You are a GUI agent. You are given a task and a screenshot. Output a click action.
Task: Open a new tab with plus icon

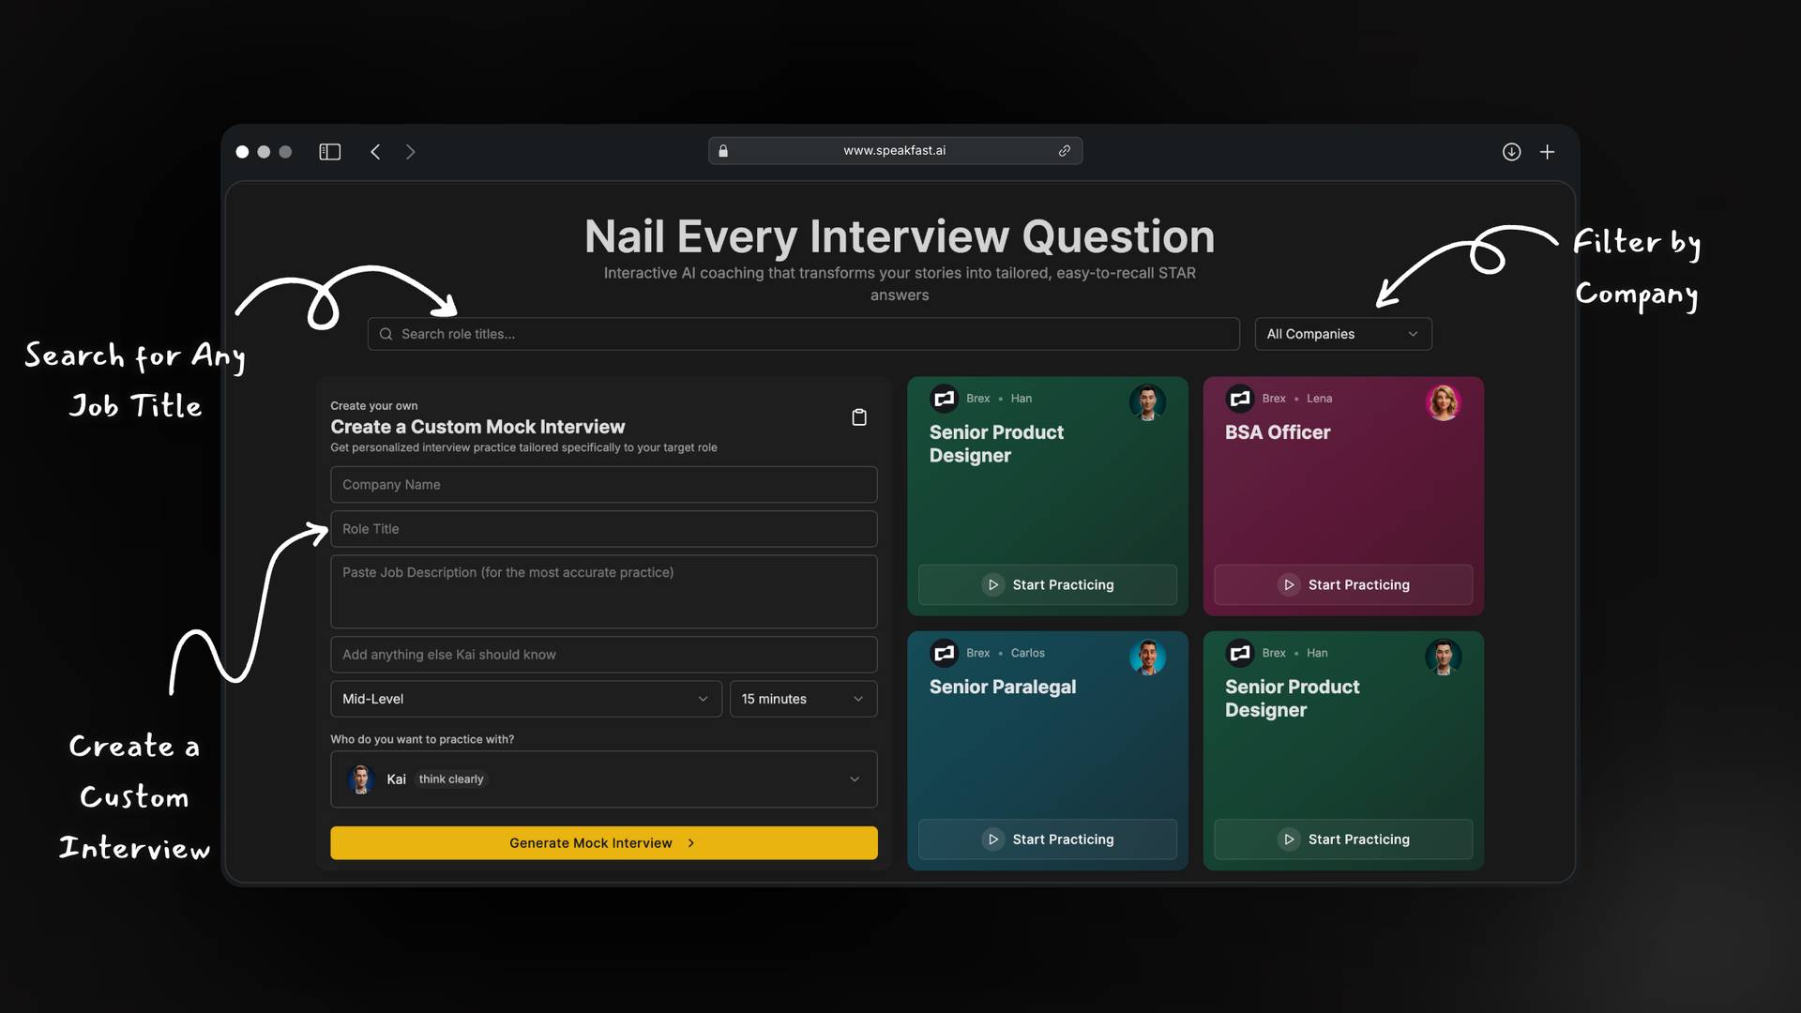[x=1547, y=152]
